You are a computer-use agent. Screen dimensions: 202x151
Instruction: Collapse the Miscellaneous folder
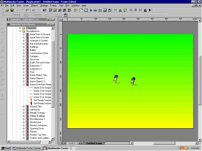pos(20,31)
